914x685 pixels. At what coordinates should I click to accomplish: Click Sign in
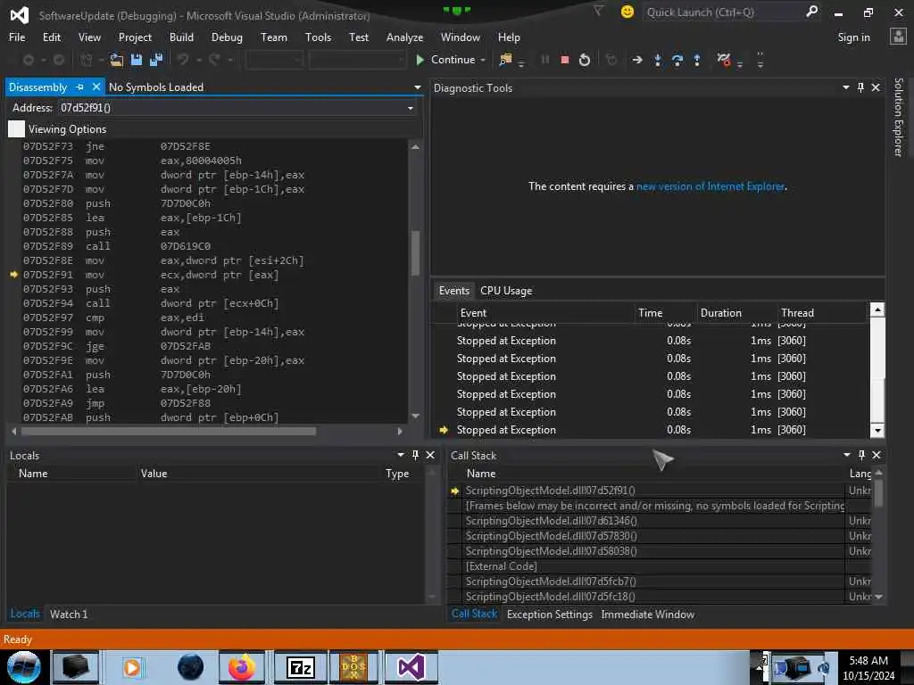(x=853, y=37)
